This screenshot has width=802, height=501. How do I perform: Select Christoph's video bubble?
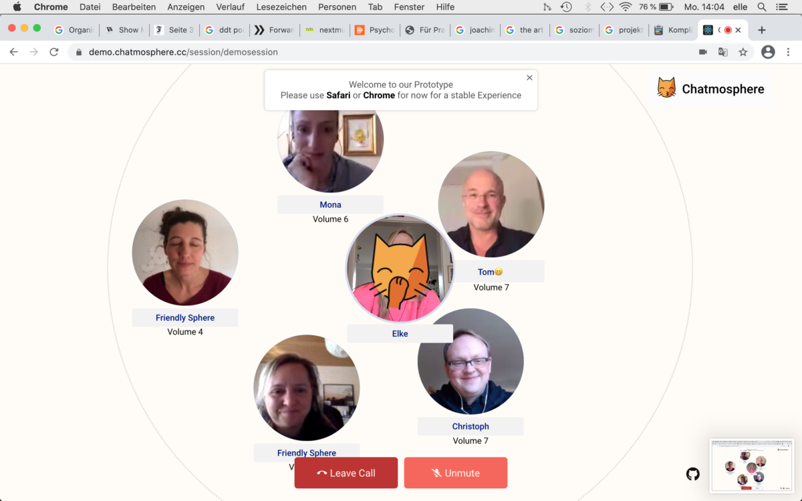click(471, 361)
